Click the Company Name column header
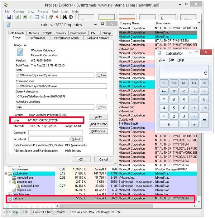Viewport: 215px width, 218px height. [x=136, y=23]
